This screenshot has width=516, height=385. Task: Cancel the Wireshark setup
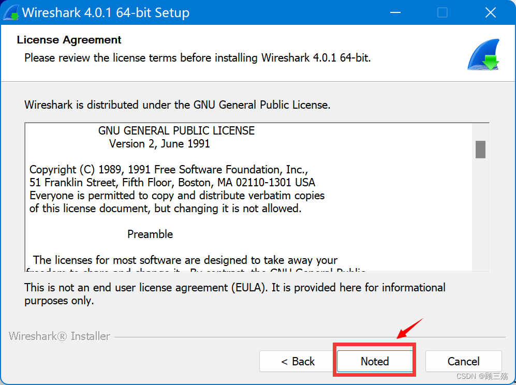tap(463, 361)
